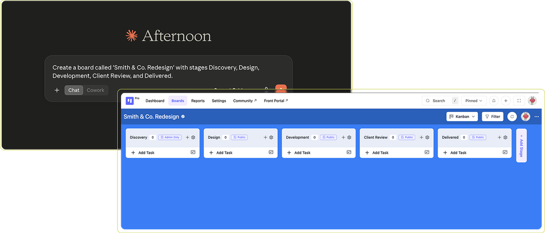Open Delivered stage settings gear
The width and height of the screenshot is (545, 233).
(x=506, y=137)
